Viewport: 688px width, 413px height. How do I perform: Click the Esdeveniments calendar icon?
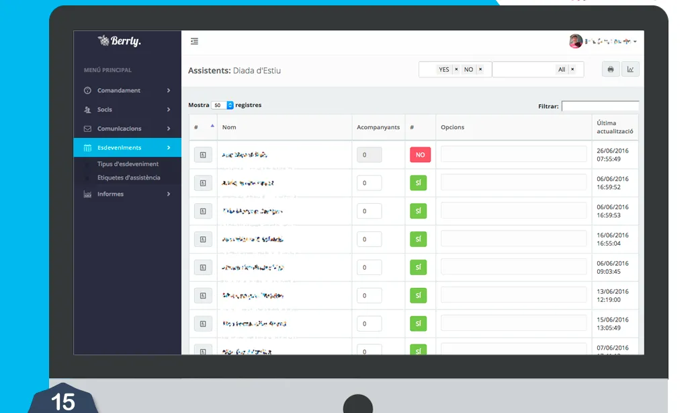tap(87, 147)
